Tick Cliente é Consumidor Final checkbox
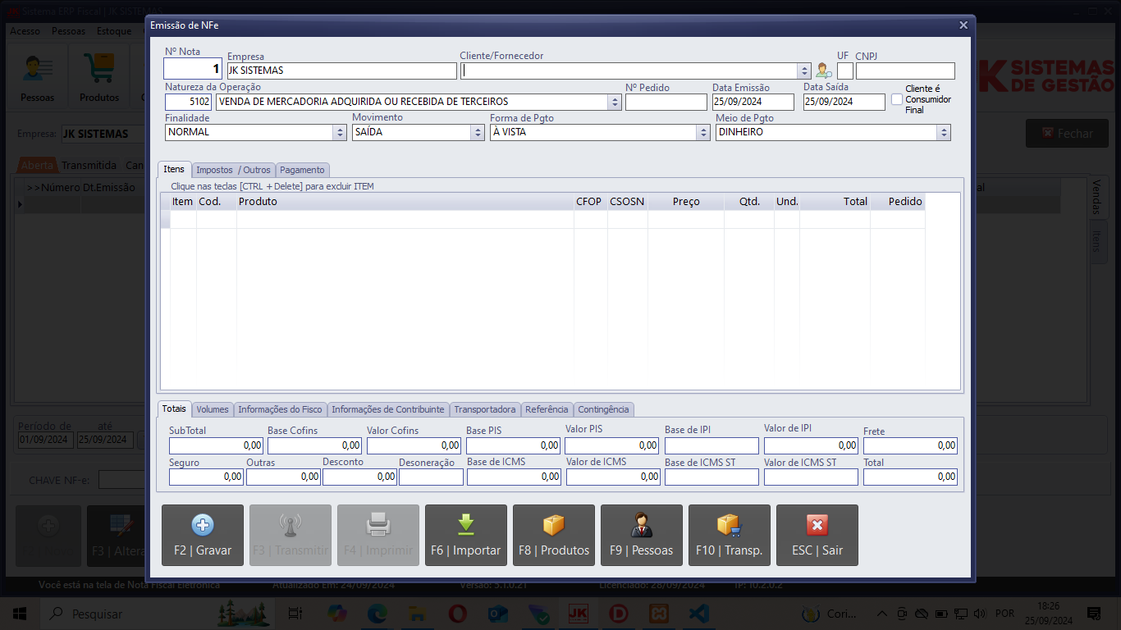Image resolution: width=1121 pixels, height=630 pixels. (897, 99)
